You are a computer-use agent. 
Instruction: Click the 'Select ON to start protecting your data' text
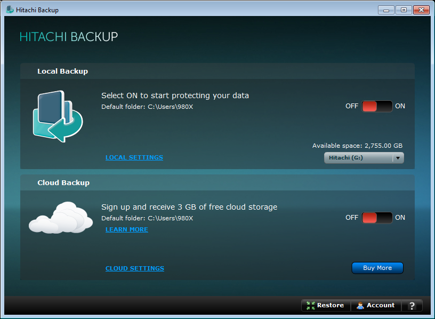coord(175,95)
